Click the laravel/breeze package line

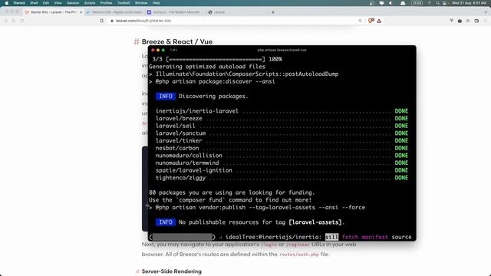click(x=282, y=119)
